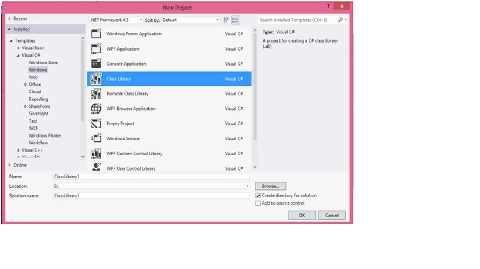The image size is (480, 269).
Task: Collapse the Templates tree node
Action: click(11, 40)
